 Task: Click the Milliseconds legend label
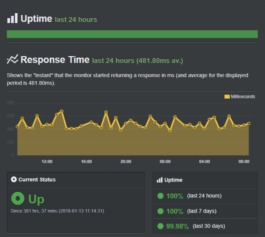tap(243, 97)
